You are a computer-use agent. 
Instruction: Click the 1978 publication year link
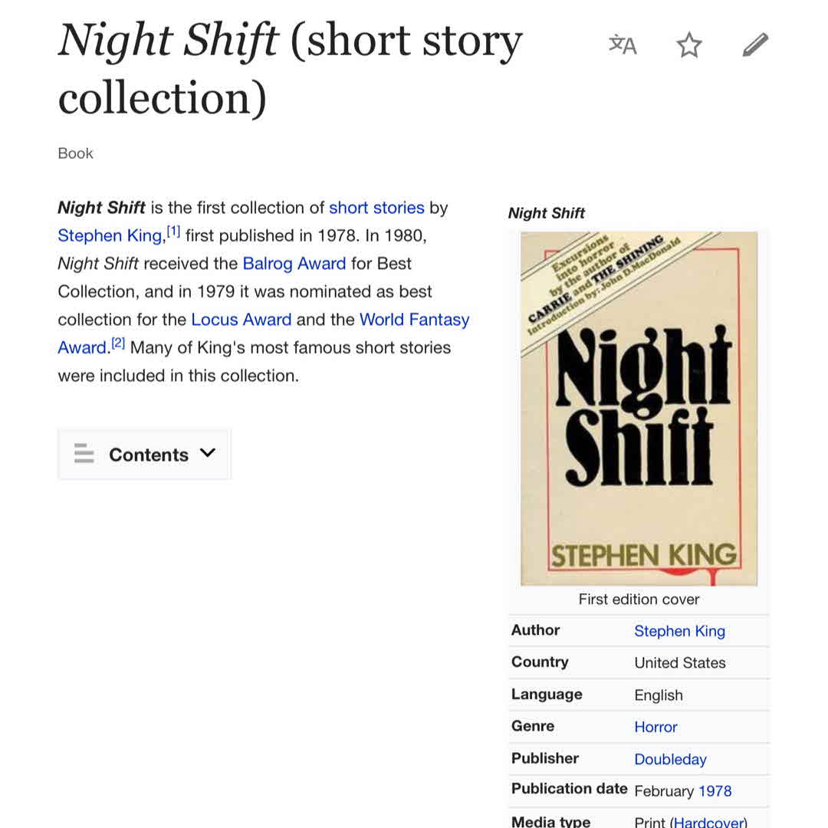tap(715, 790)
